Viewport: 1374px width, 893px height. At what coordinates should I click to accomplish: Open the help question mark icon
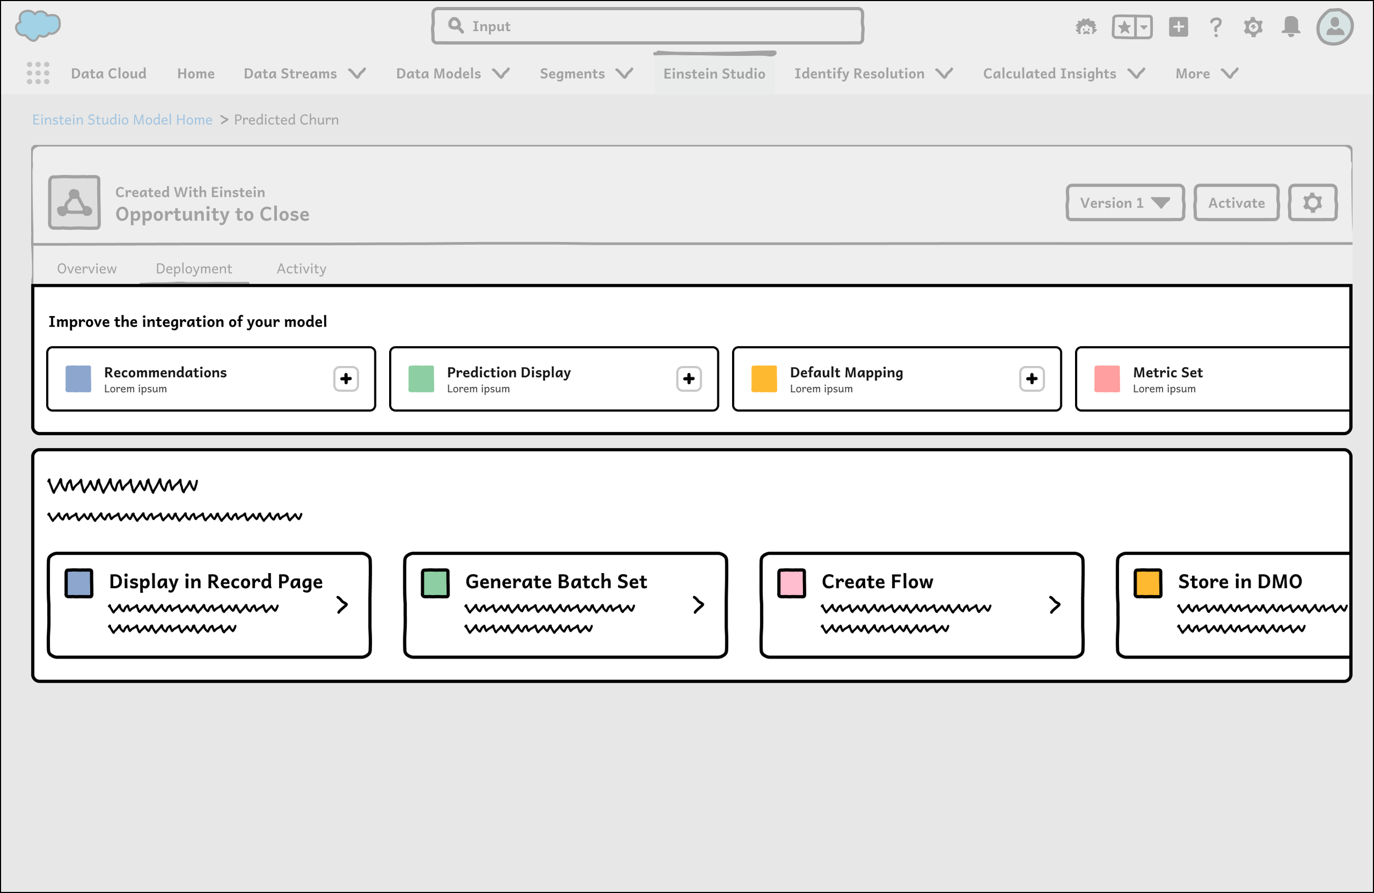1216,27
